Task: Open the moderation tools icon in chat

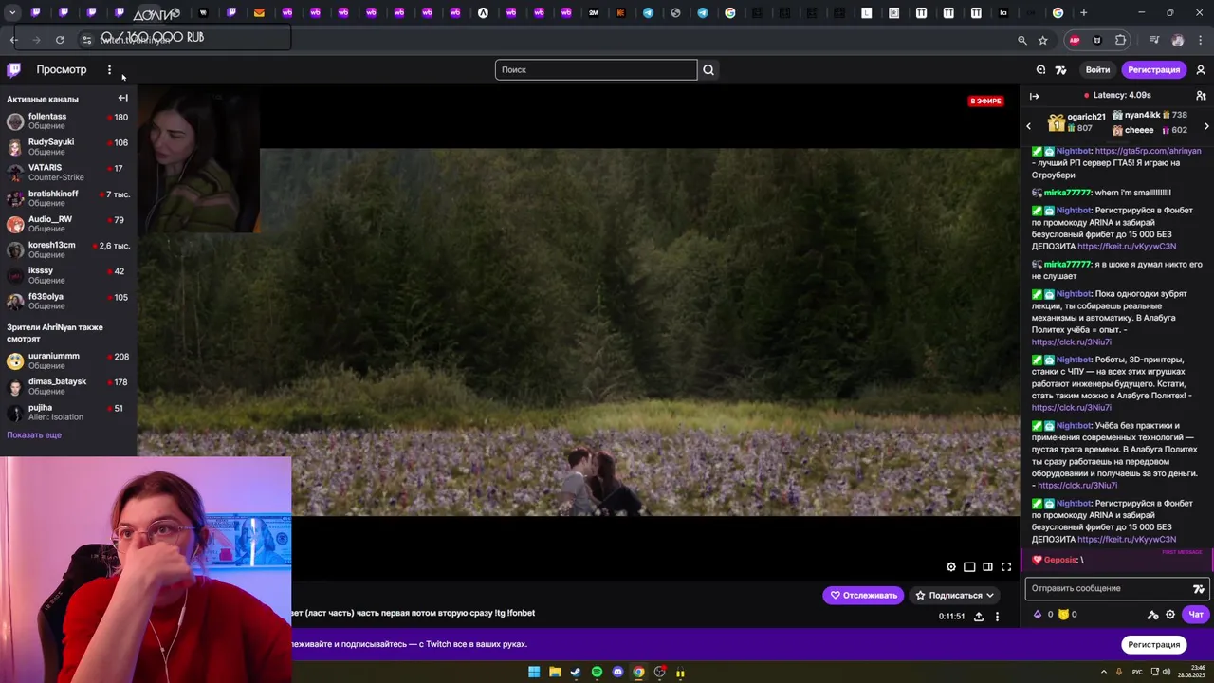Action: (x=1152, y=615)
